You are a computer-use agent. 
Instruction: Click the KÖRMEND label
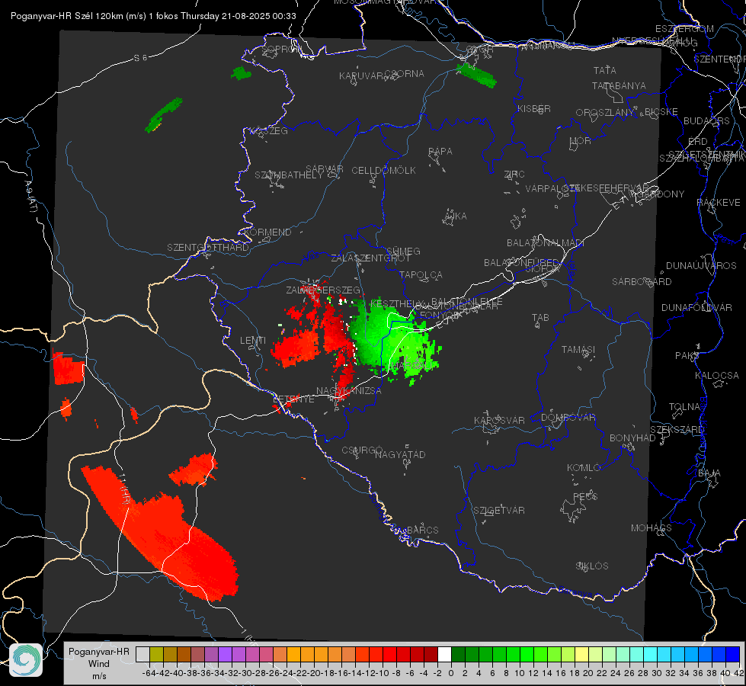pos(268,232)
